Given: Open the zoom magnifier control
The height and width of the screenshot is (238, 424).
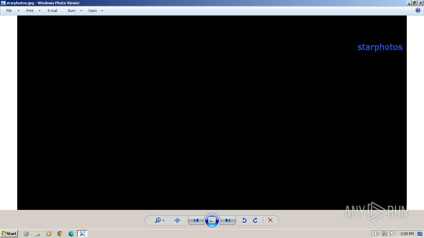Looking at the screenshot, I should pos(160,220).
